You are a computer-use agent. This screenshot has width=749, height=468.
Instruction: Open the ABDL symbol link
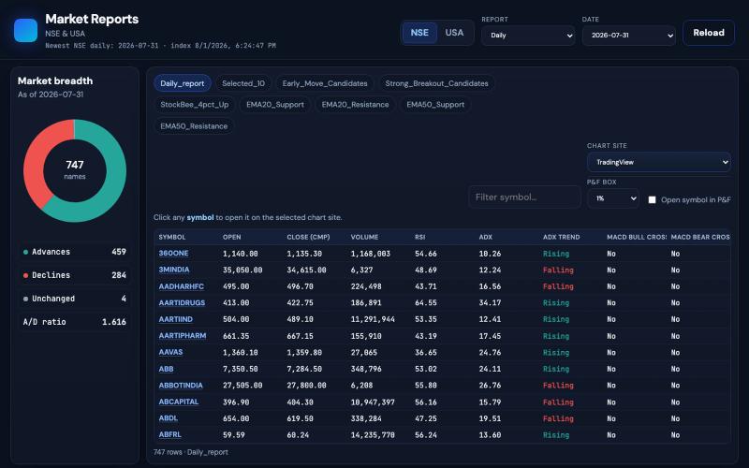tap(169, 418)
